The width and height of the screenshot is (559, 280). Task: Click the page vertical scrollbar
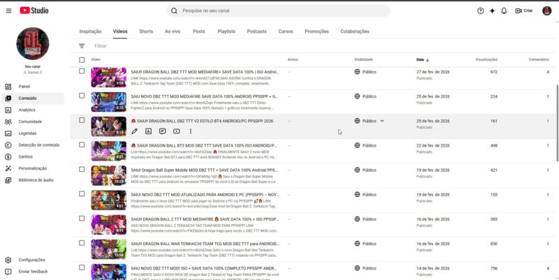(557, 123)
